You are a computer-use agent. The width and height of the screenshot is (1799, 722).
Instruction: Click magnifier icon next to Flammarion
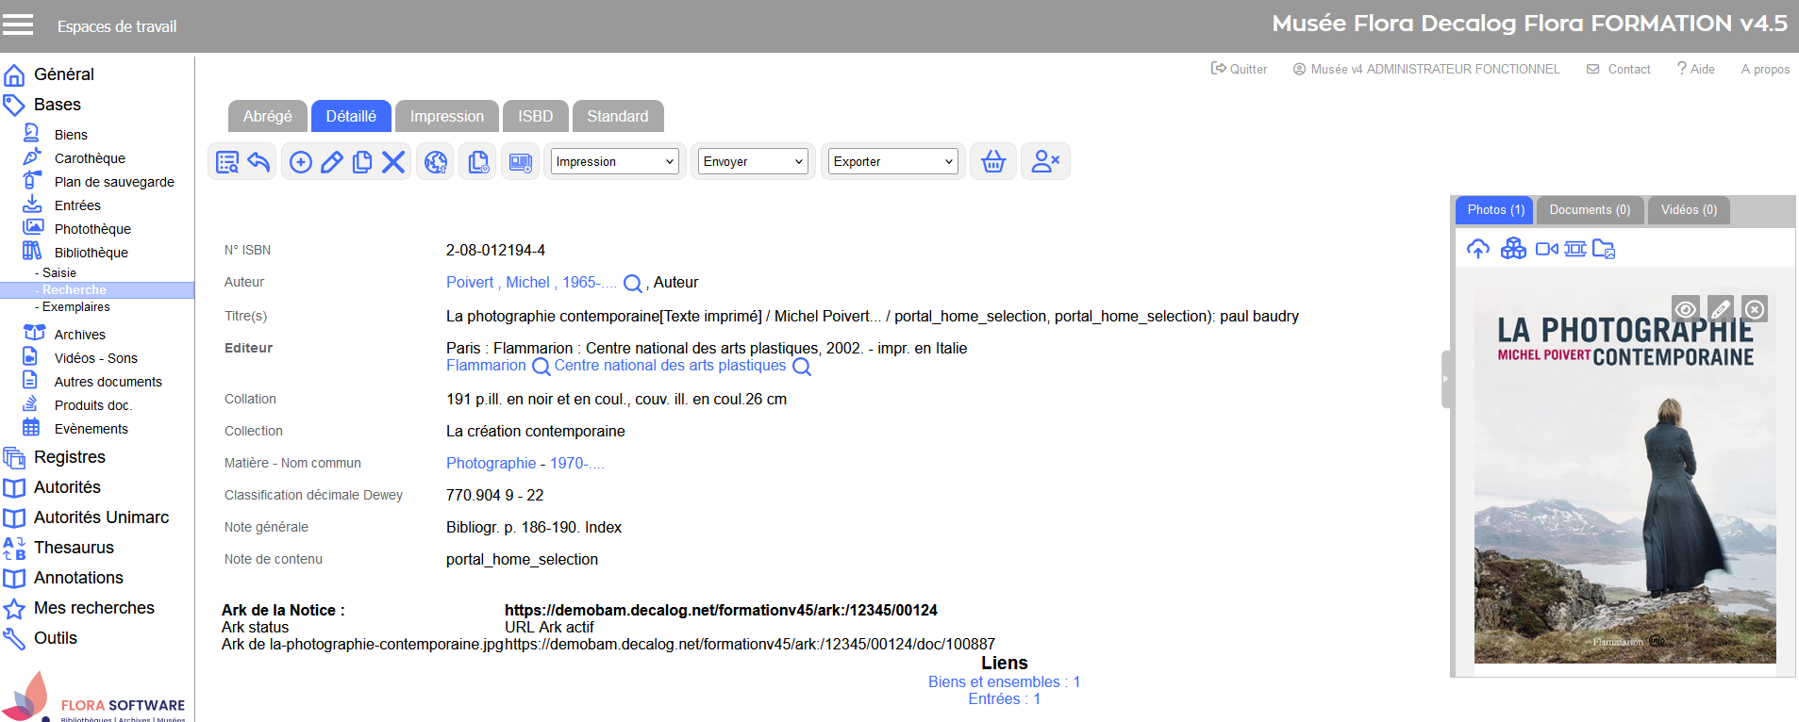point(541,367)
